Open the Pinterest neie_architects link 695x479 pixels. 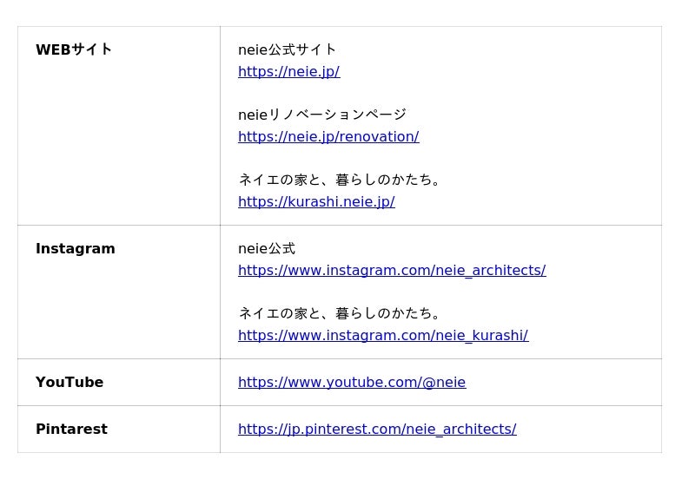tap(377, 430)
